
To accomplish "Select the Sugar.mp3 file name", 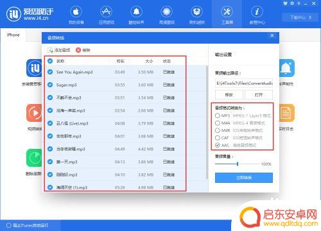I will [x=66, y=85].
